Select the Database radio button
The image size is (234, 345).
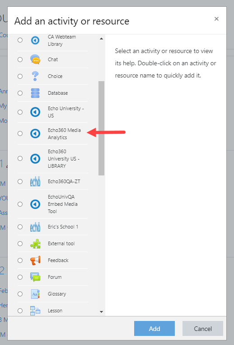[20, 93]
